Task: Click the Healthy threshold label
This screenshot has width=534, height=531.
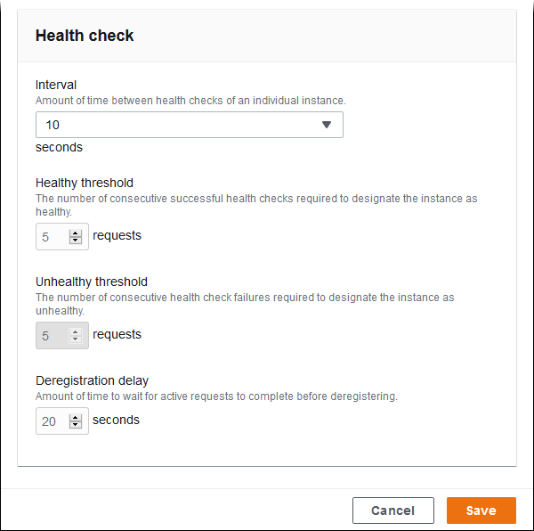Action: [85, 183]
